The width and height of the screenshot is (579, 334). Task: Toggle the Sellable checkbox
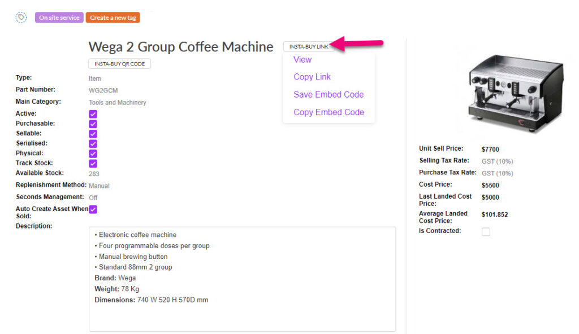[x=93, y=134]
